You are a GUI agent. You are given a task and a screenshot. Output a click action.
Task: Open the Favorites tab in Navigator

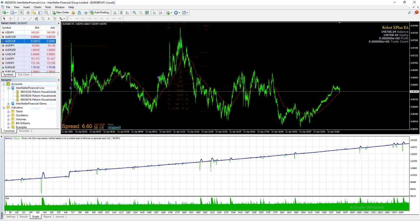coord(24,131)
